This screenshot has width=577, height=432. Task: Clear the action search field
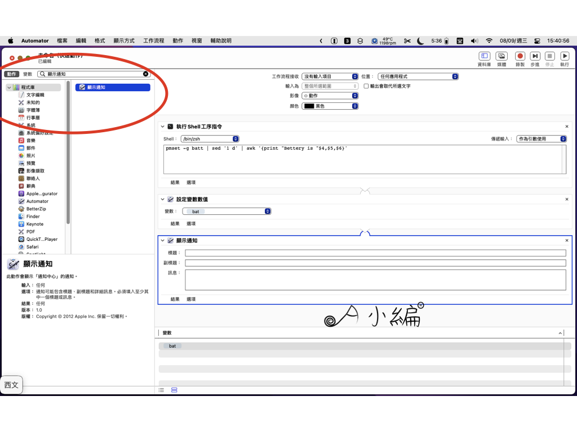(146, 74)
